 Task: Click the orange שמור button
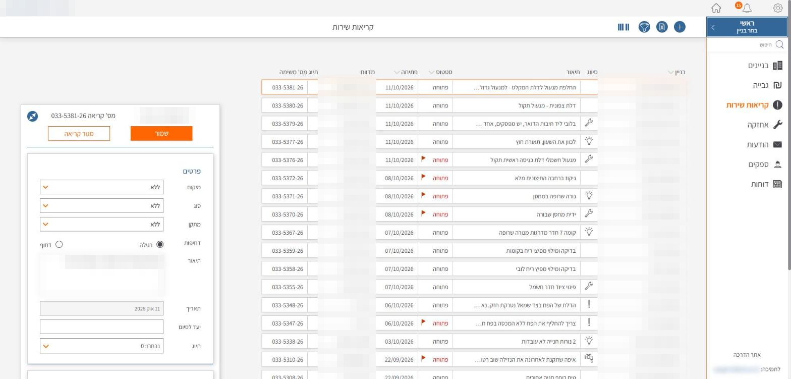click(x=161, y=133)
